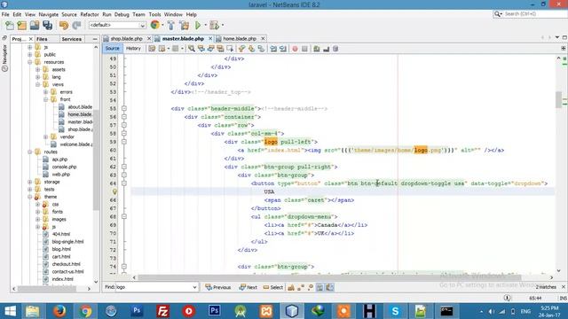Expand the images folder under theme
Screen dimensions: 568x319
pos(37,219)
